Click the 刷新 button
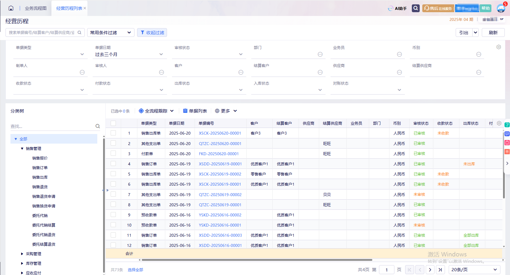 click(493, 32)
